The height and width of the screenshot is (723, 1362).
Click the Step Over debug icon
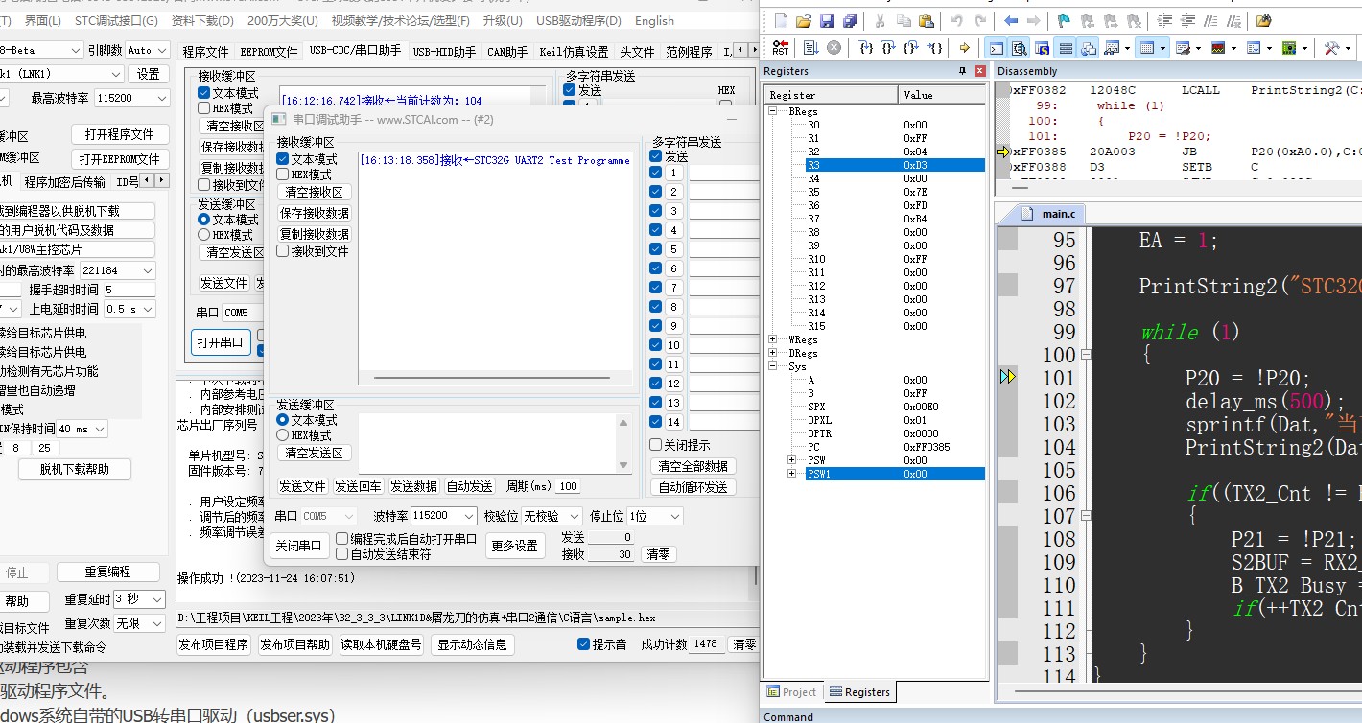(889, 48)
